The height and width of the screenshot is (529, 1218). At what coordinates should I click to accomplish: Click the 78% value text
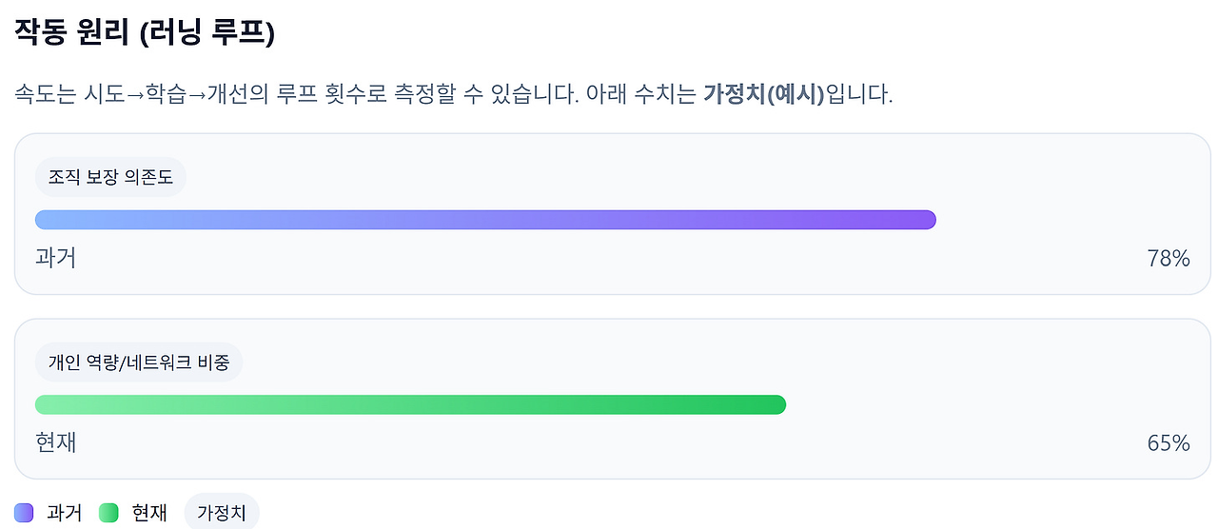point(1169,259)
